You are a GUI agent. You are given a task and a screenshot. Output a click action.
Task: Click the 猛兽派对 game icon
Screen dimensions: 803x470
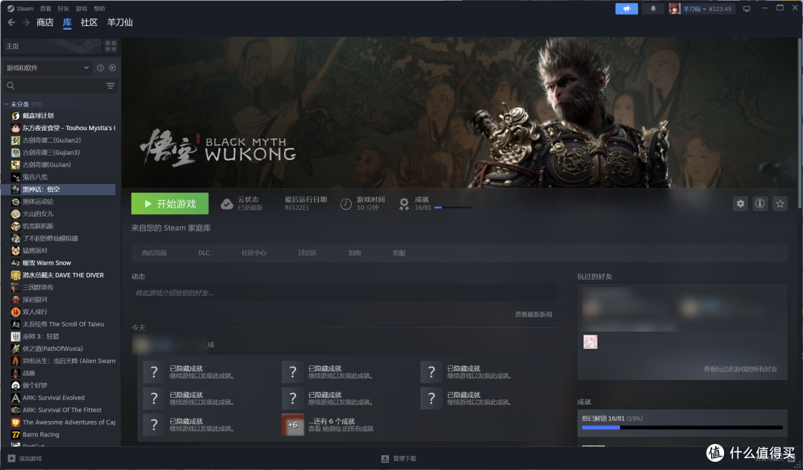[16, 251]
